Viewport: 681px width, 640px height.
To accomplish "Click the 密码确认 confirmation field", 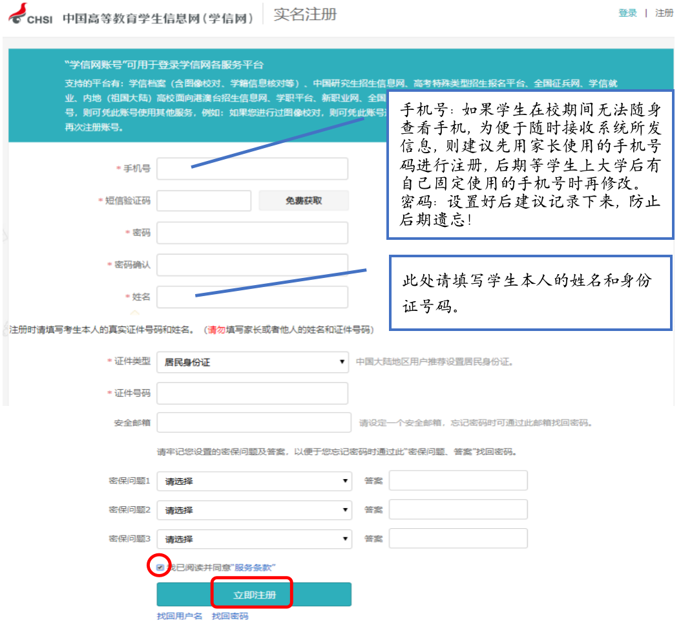I will [x=252, y=265].
